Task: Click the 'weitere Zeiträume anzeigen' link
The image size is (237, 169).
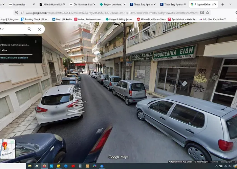Action: (x=14, y=58)
